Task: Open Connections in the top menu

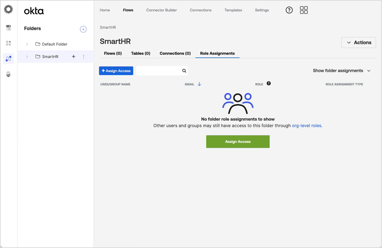Action: pyautogui.click(x=201, y=10)
